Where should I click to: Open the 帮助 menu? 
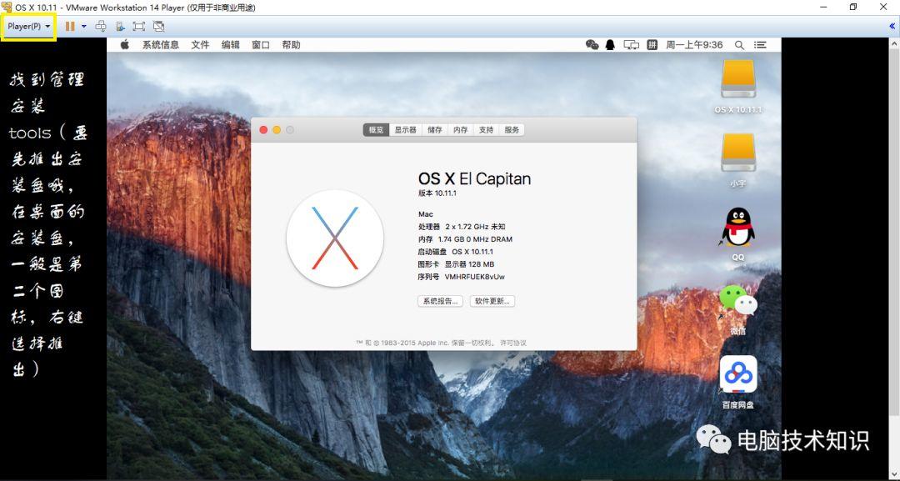[x=291, y=45]
